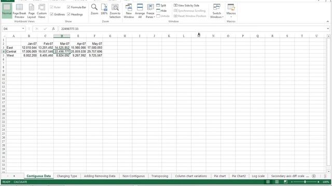
Task: Cancel formula bar entry X
Action: (x=37, y=29)
